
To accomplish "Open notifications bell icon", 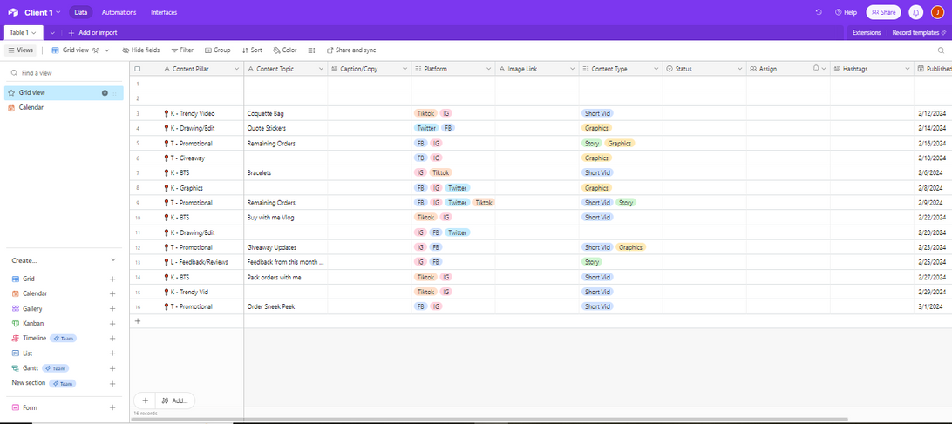I will coord(915,12).
